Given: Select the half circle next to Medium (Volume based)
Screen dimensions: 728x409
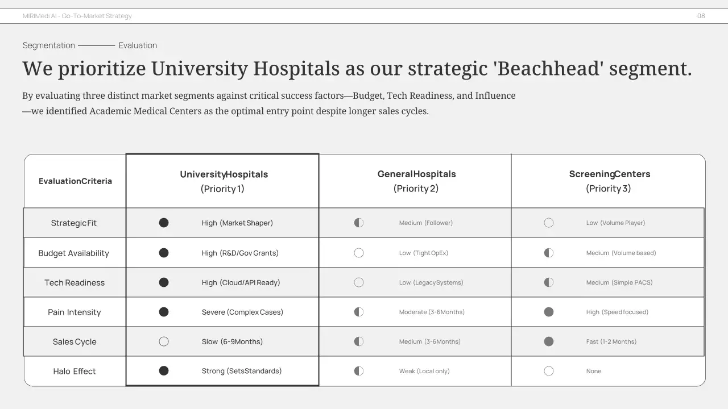Looking at the screenshot, I should (x=549, y=253).
